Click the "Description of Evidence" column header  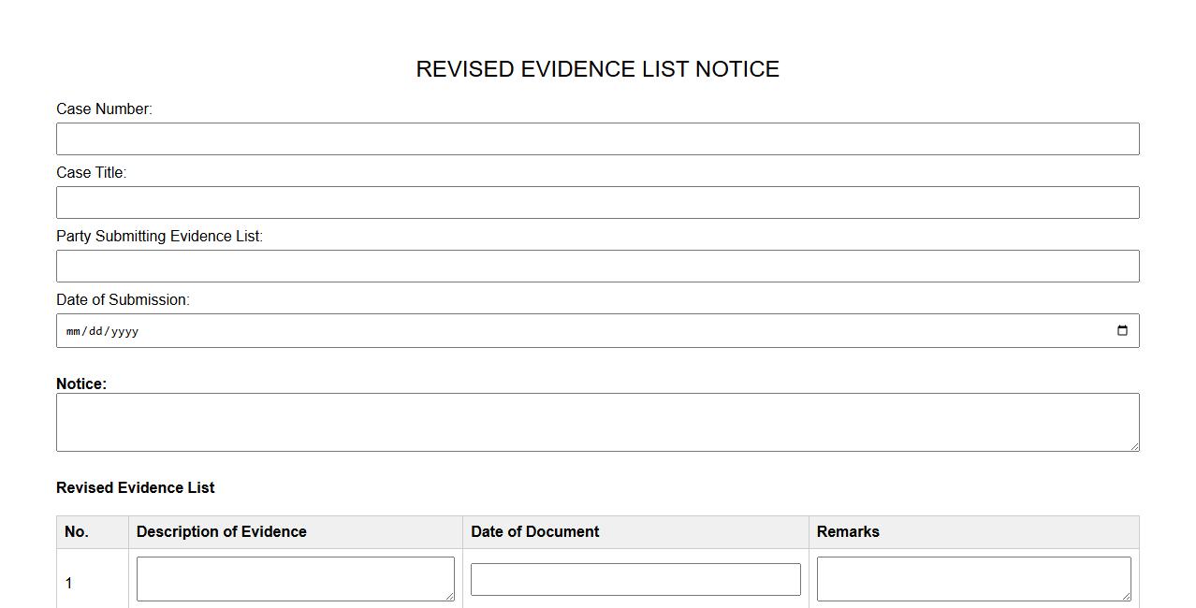[222, 531]
